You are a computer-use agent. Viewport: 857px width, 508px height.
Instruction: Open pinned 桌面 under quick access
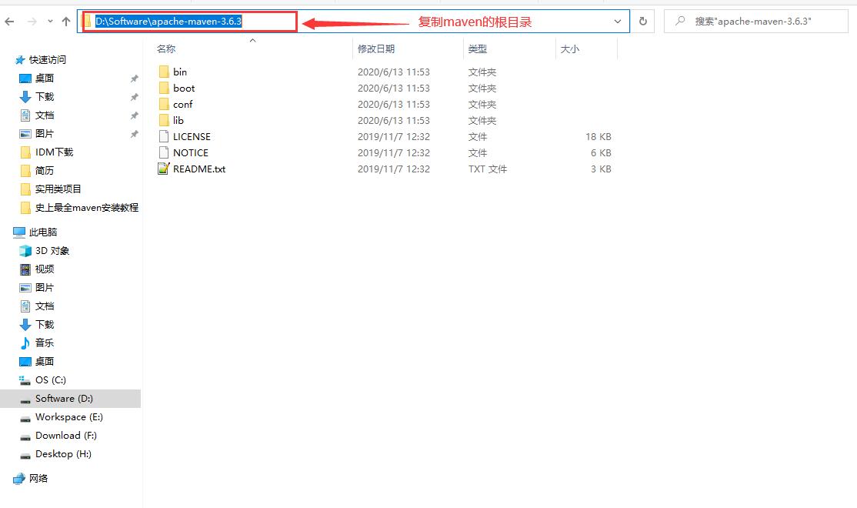point(45,79)
